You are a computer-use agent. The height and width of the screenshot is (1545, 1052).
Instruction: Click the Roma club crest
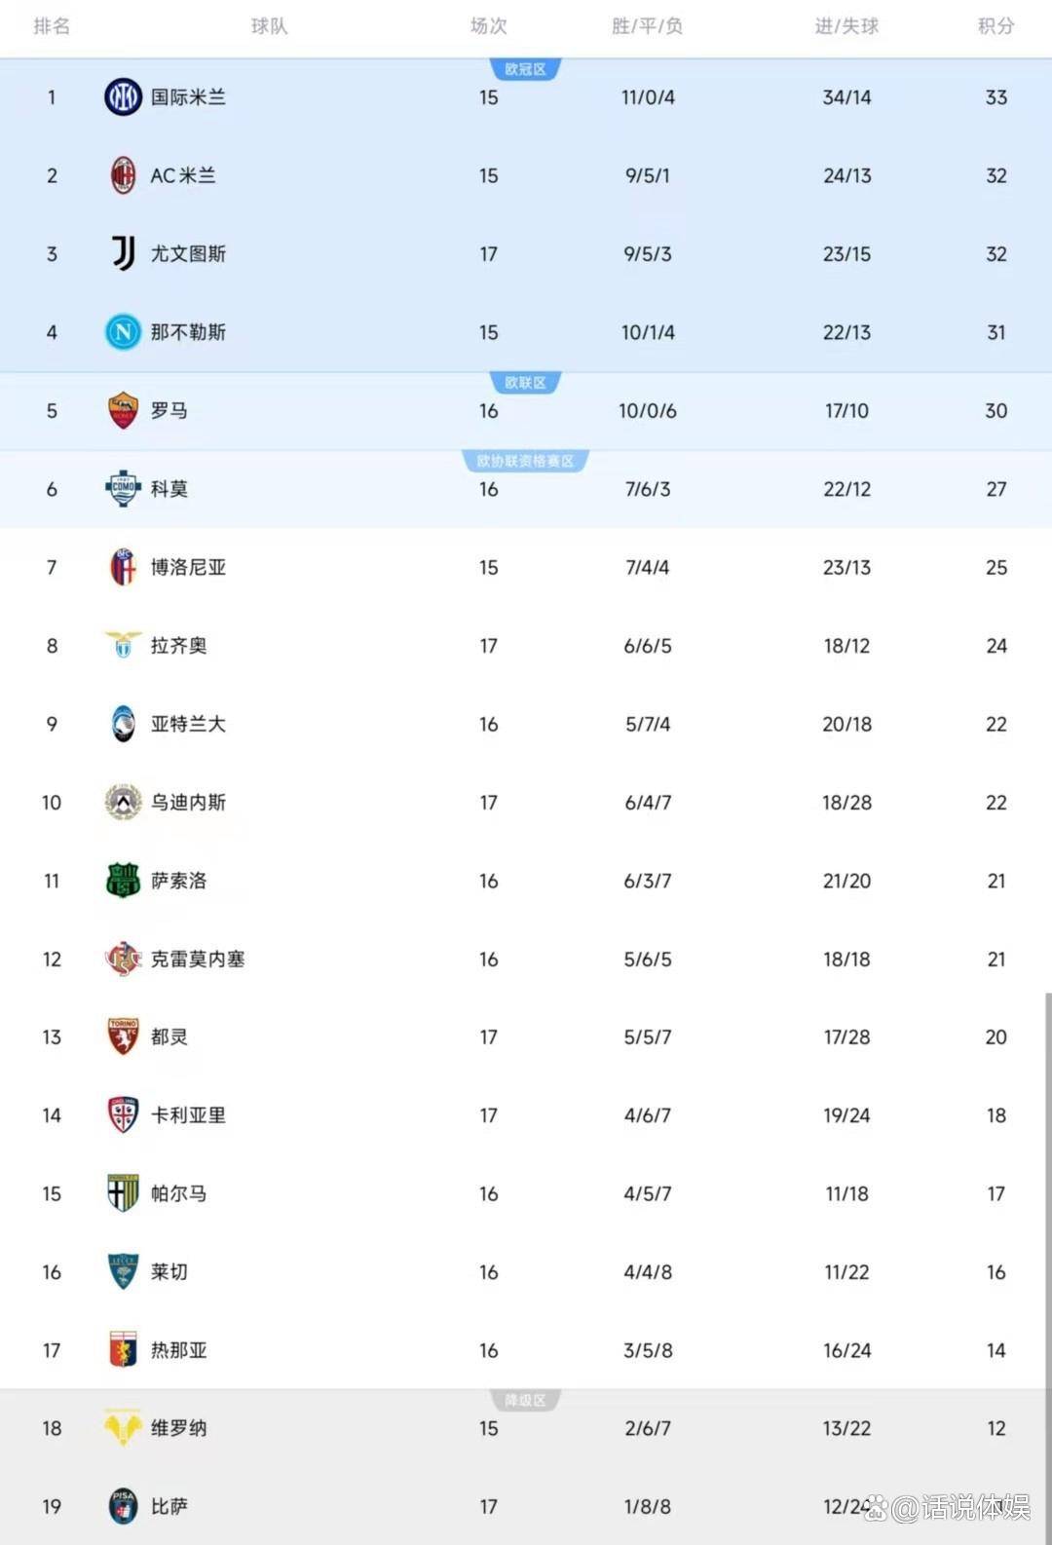(x=123, y=410)
